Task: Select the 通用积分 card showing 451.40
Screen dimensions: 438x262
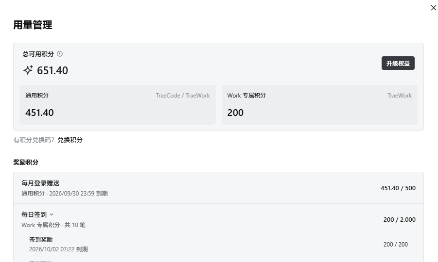Action: pos(118,105)
